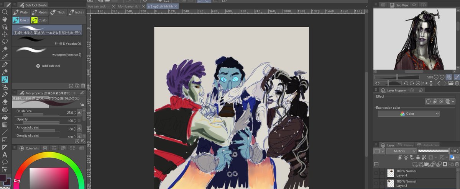Show previous image in Sub View
Image resolution: width=460 pixels, height=189 pixels.
438,83
